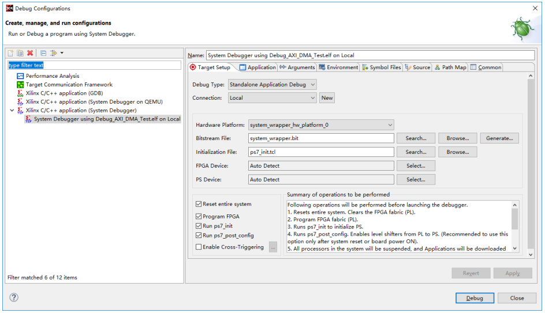Screen dimensions: 545x313
Task: Click the Apply button
Action: coord(513,273)
